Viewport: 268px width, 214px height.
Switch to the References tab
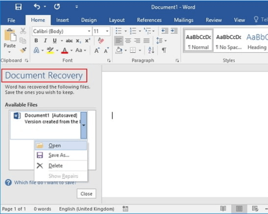149,20
